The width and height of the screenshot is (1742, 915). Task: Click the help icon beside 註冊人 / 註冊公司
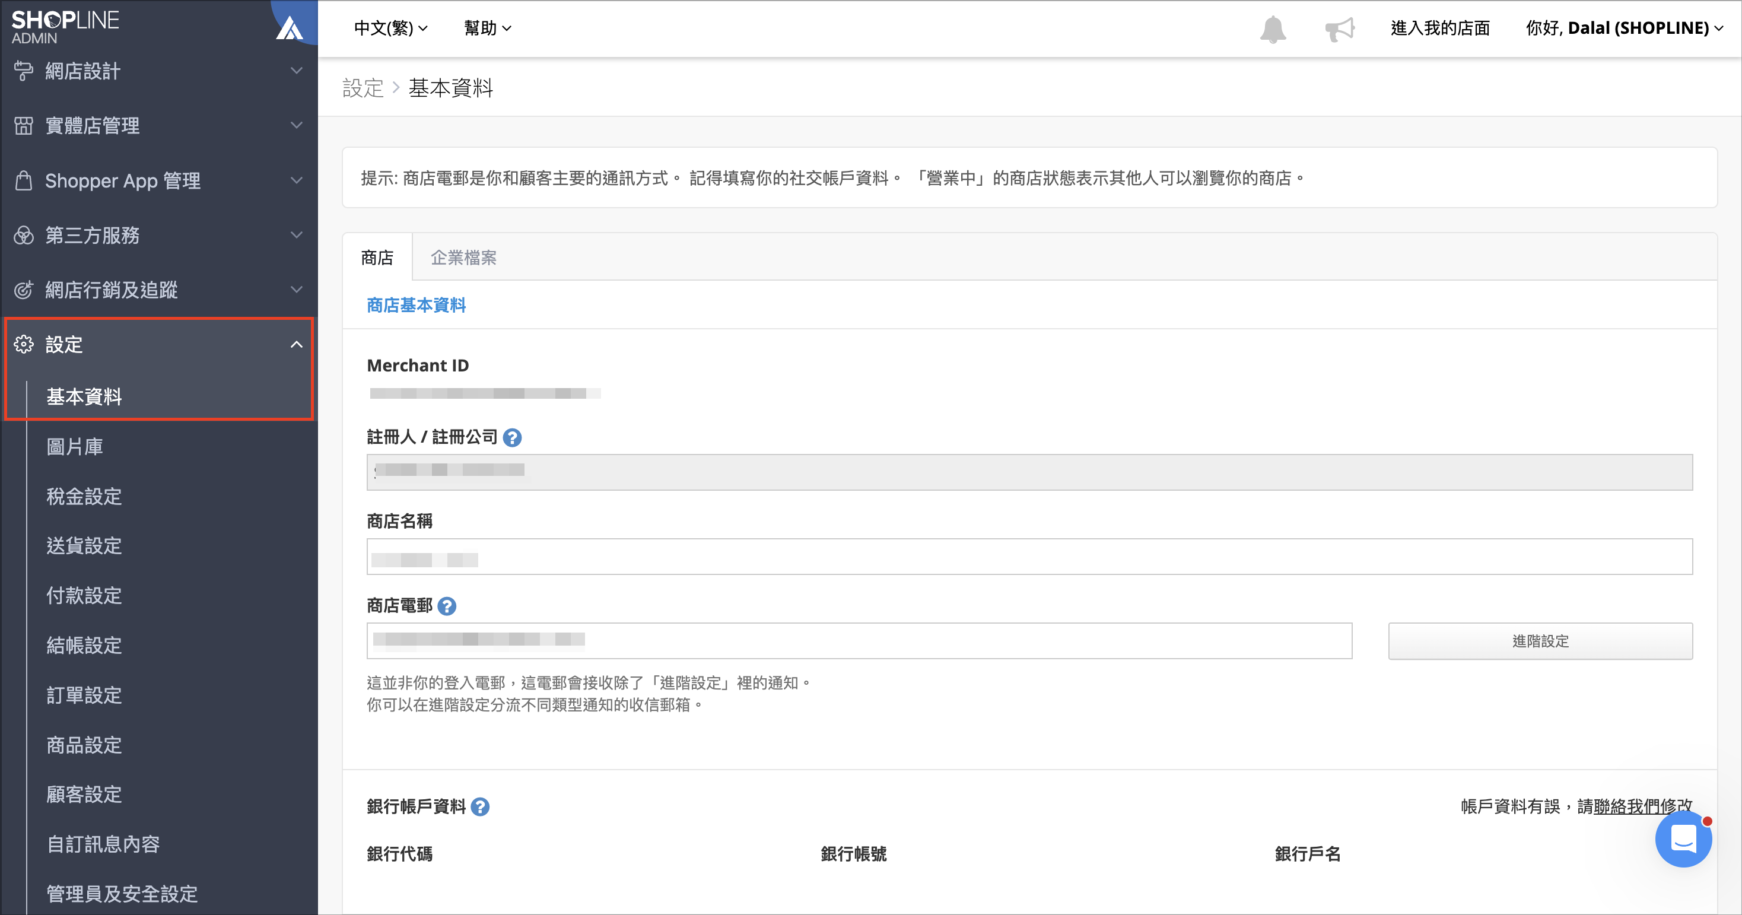pos(513,437)
